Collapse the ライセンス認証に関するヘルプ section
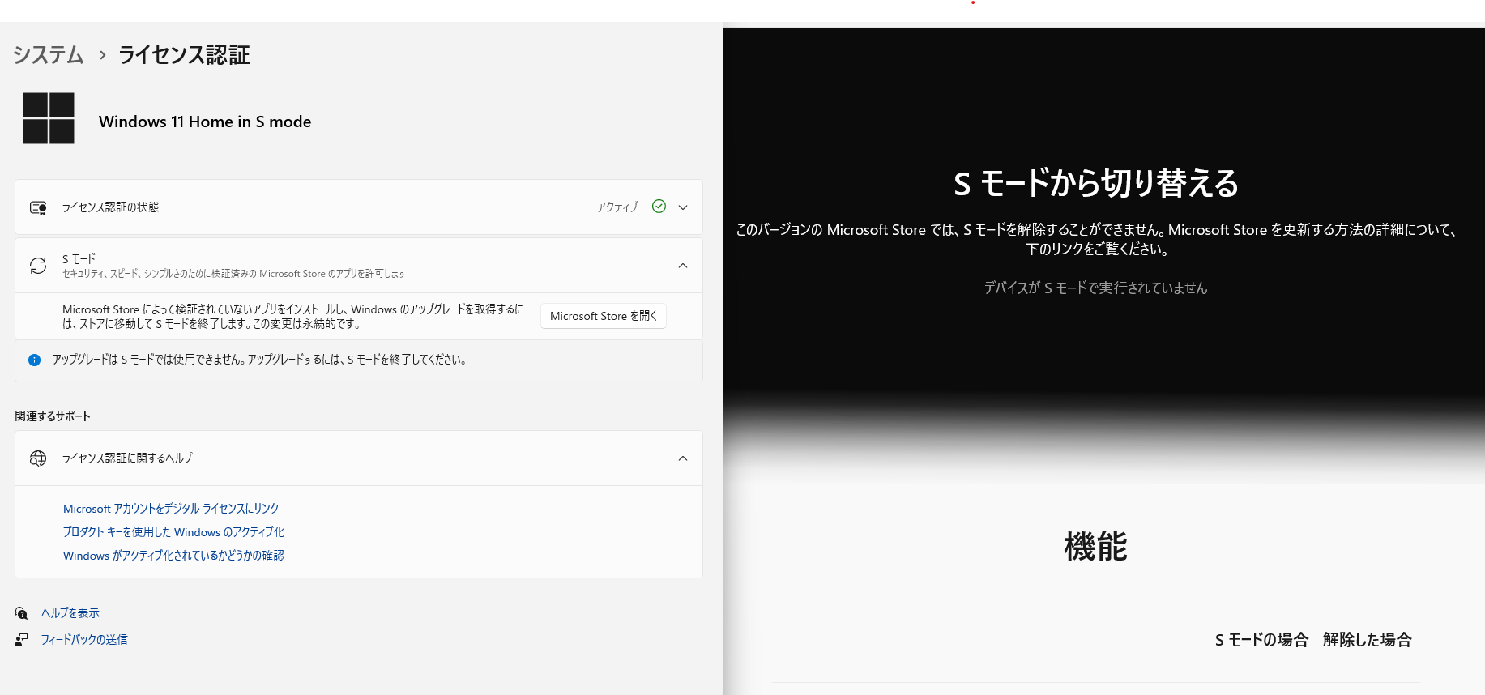Viewport: 1485px width, 695px height. [683, 458]
